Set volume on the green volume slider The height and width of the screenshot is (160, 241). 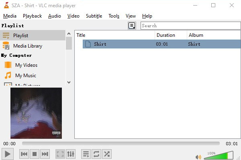coord(219,156)
